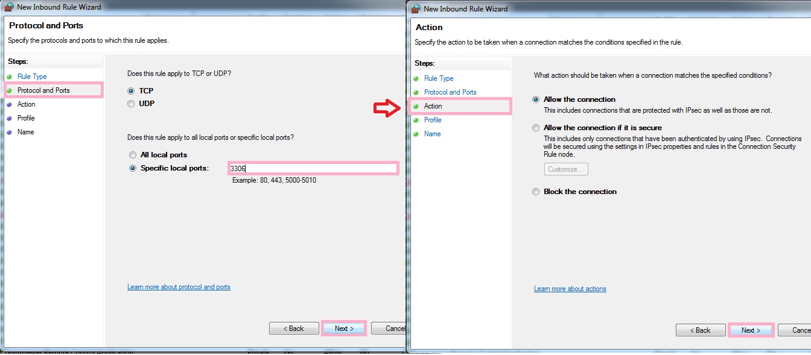Select Name step in the right wizard's list

click(432, 134)
